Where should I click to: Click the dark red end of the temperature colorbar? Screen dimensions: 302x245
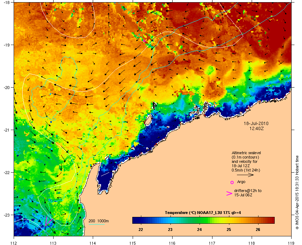271,220
